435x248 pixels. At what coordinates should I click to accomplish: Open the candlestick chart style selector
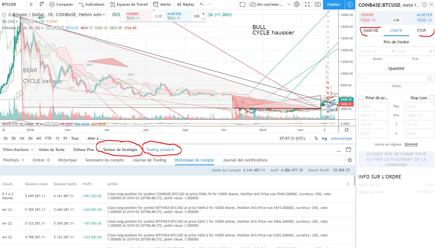pos(42,4)
